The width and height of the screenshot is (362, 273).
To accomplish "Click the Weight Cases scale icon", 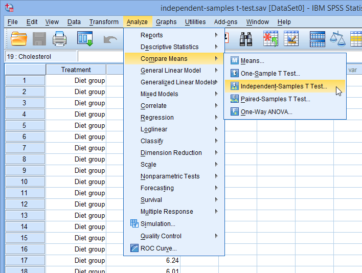I will pos(337,39).
